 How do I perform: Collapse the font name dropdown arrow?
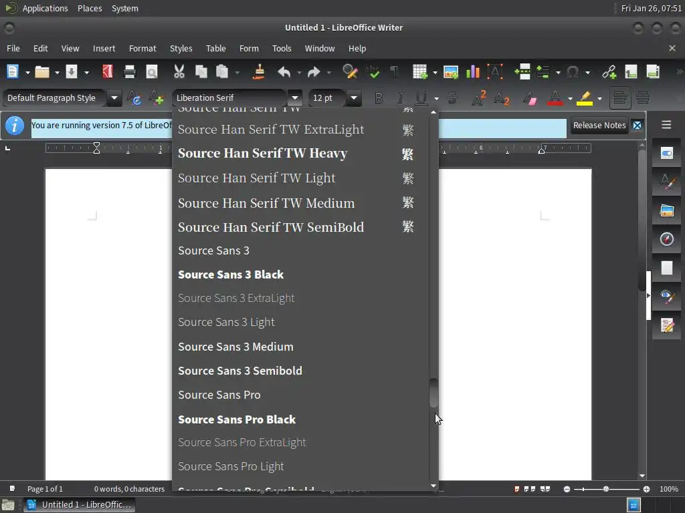295,98
